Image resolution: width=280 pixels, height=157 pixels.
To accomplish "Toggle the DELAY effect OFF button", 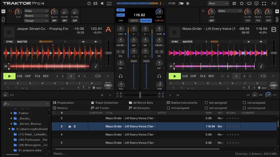I will [x=54, y=21].
